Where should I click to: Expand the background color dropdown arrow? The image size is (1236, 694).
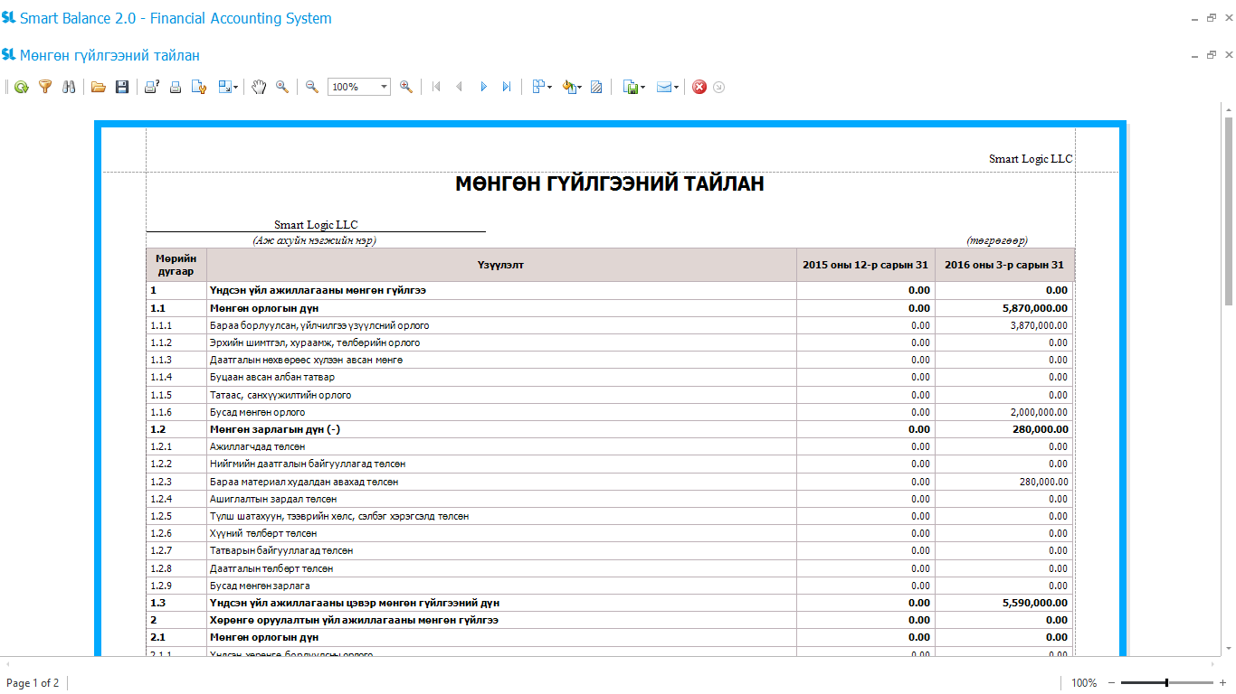coord(580,87)
